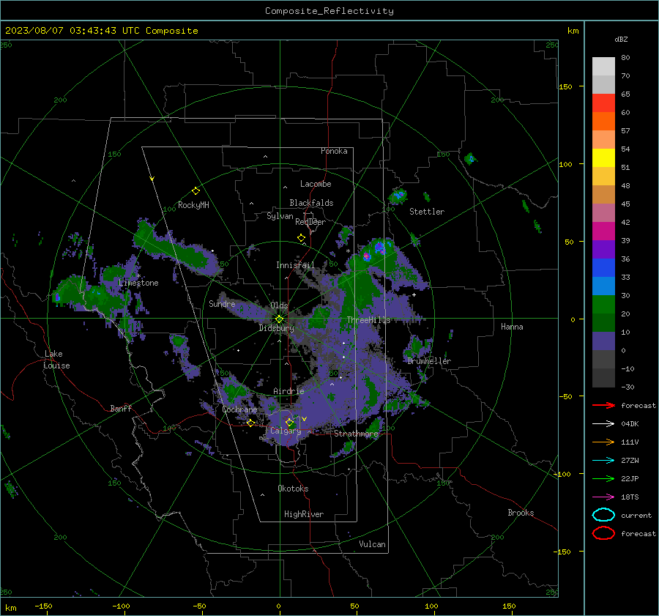Click the orange 111V arrow legend entry
This screenshot has height=616, width=659.
click(x=603, y=442)
